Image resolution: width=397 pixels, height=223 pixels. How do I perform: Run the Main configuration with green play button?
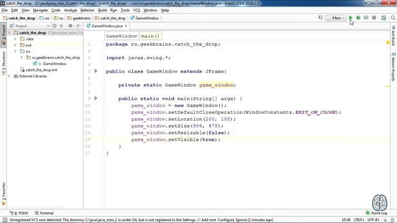tap(350, 18)
